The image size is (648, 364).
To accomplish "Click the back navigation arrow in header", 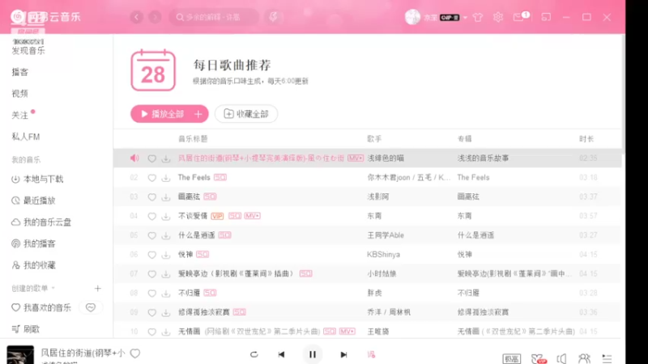I will click(x=136, y=17).
